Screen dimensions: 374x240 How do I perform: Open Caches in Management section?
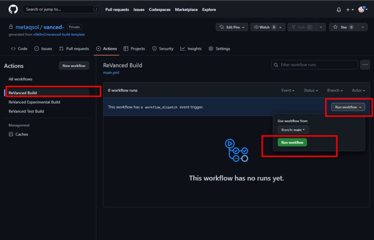22,134
